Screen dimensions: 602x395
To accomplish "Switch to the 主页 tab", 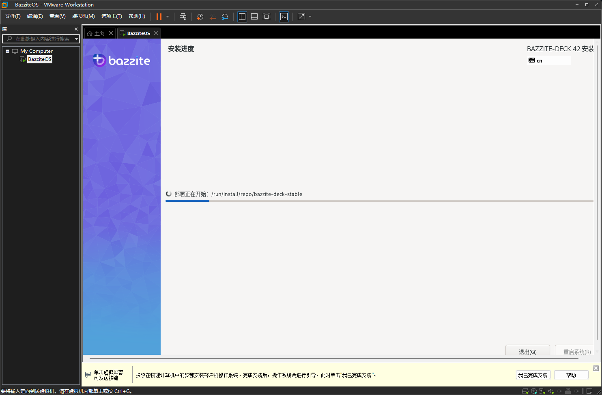I will [x=96, y=33].
